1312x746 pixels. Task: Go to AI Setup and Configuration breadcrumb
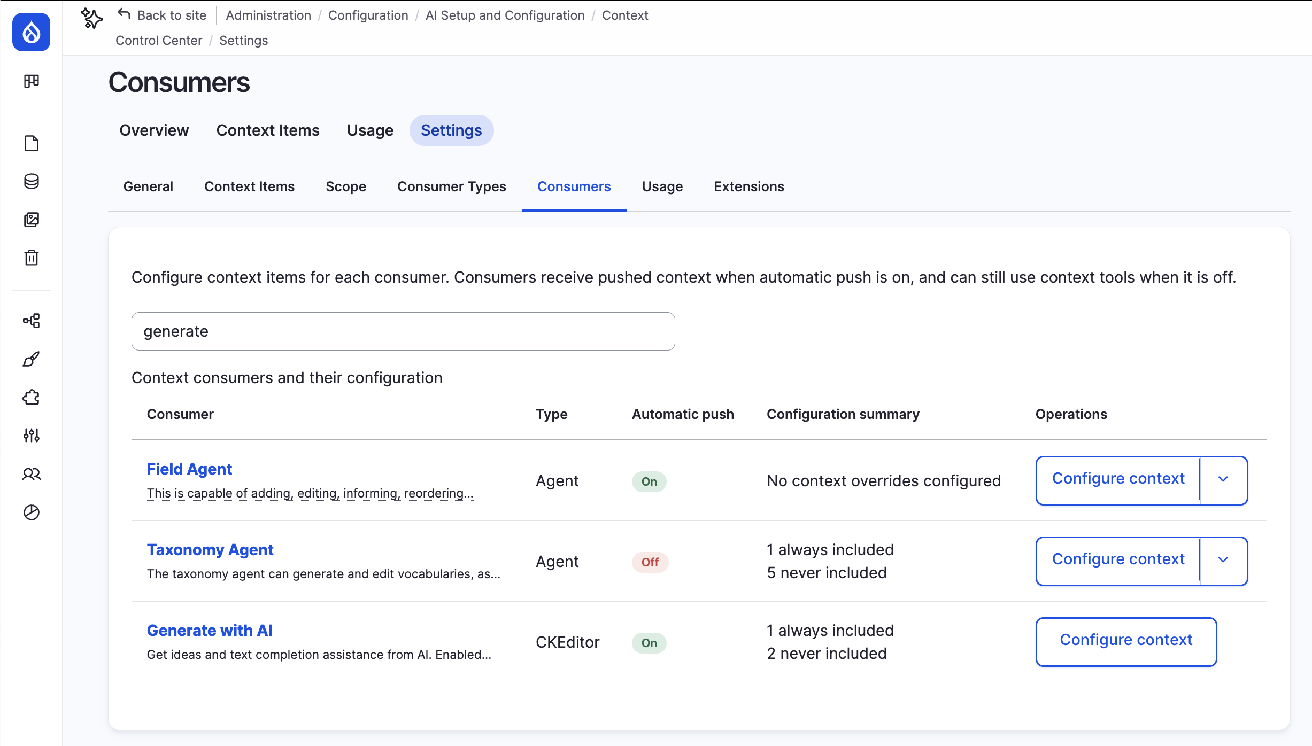coord(505,15)
